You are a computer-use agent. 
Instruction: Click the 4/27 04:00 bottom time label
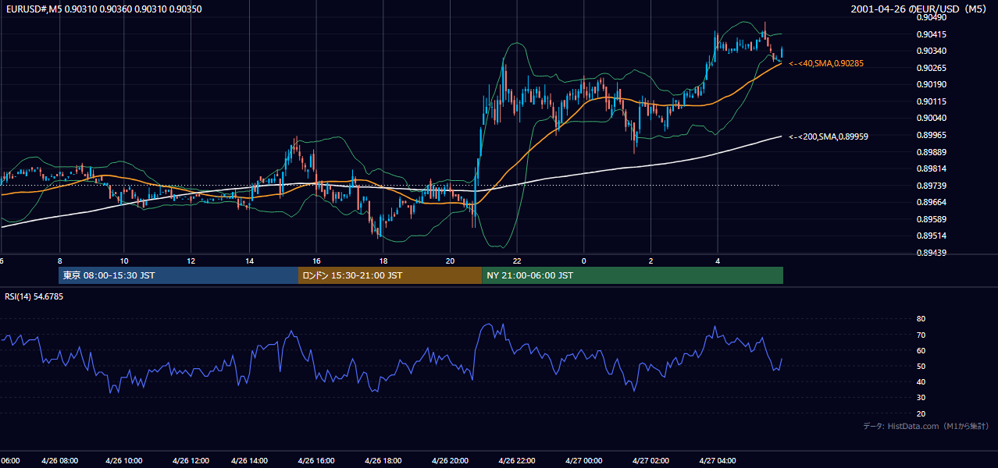coord(718,461)
